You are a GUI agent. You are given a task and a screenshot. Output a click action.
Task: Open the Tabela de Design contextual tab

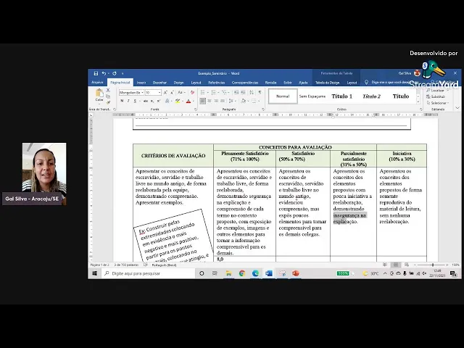327,83
